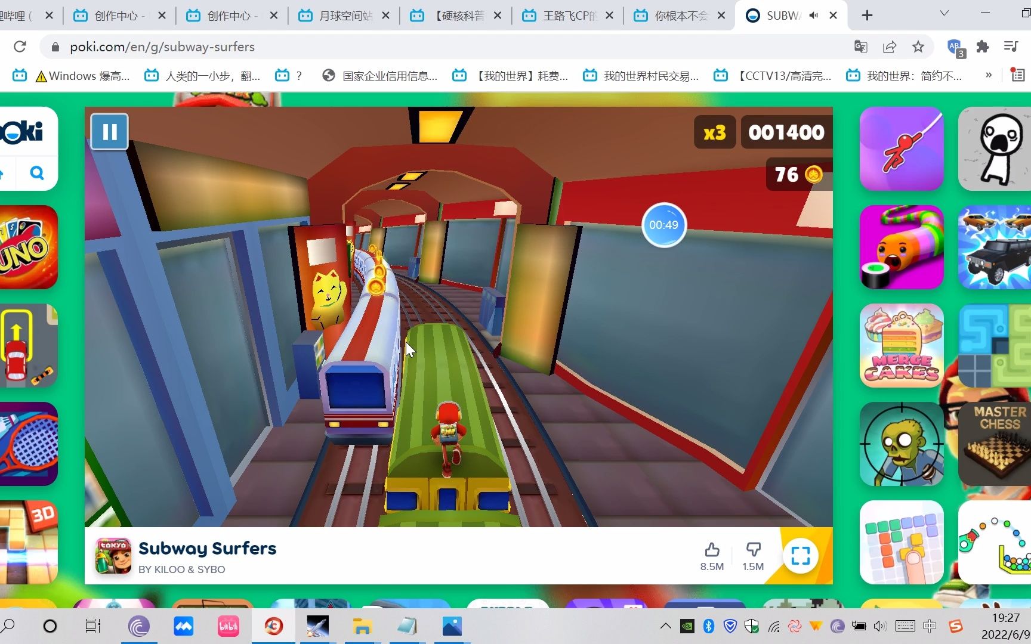Image resolution: width=1031 pixels, height=644 pixels.
Task: Open the 人类的一小步 bookmark
Action: [x=203, y=76]
